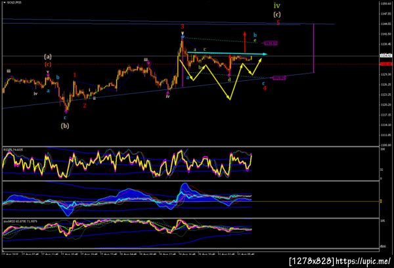Click the lower purple price tag
394x268 pixels.
(280, 78)
